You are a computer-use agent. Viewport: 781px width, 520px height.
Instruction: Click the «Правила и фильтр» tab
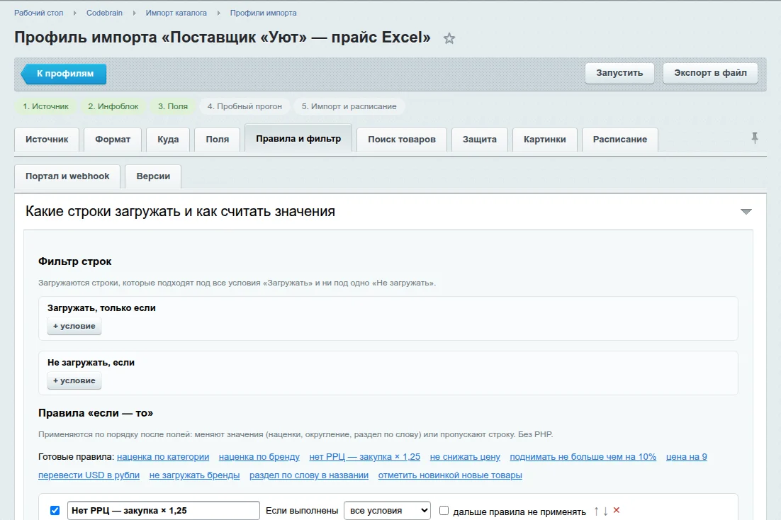coord(298,138)
